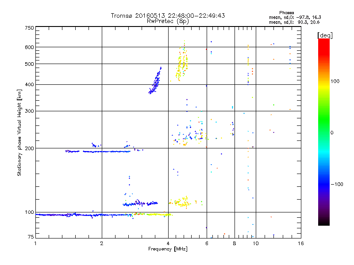Click the "Phases" header label
This screenshot has height=265, width=354.
tap(286, 13)
